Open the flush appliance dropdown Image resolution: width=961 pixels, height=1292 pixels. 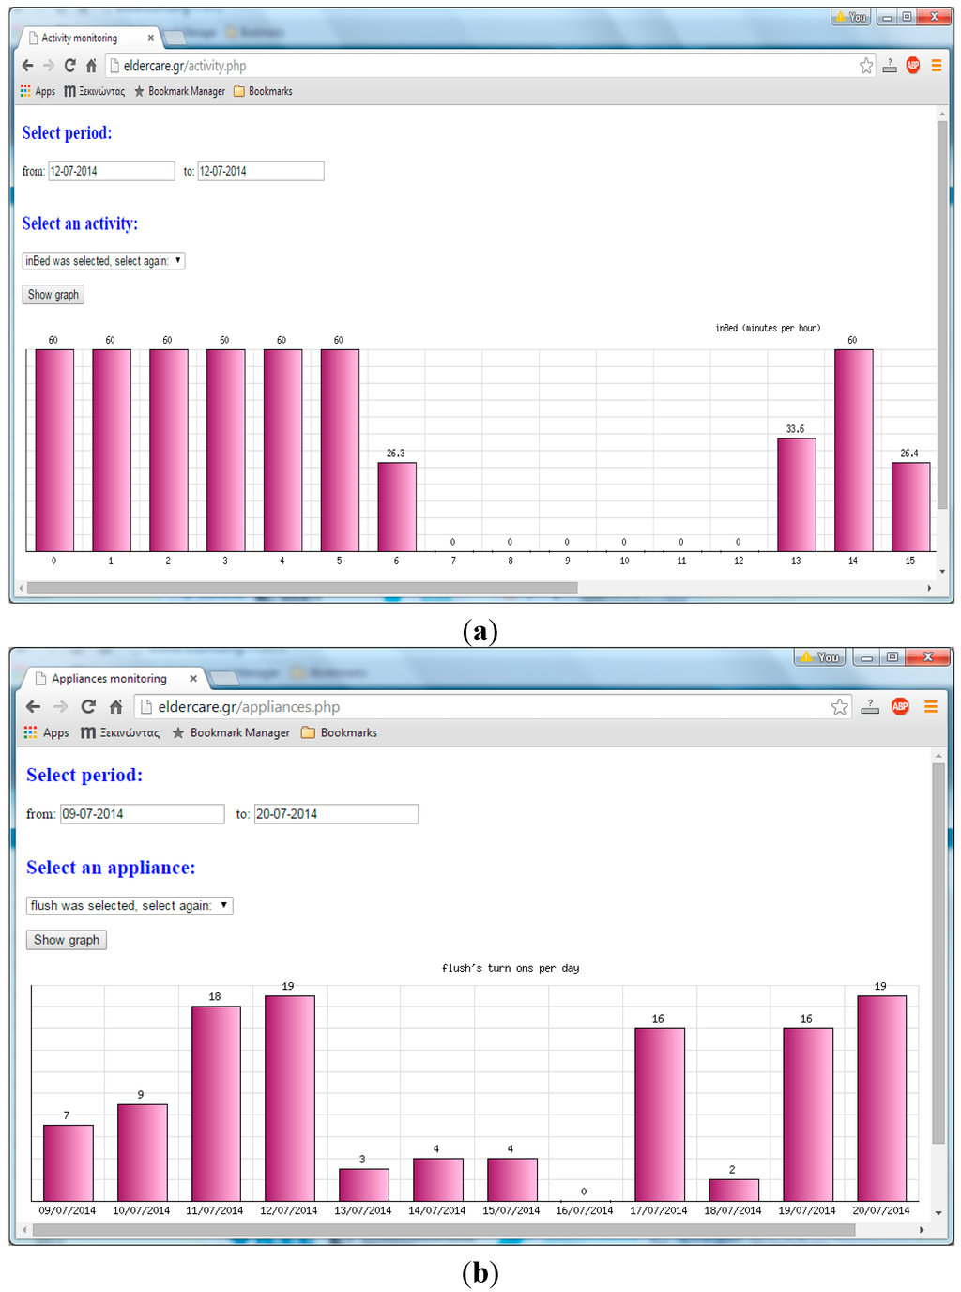130,905
